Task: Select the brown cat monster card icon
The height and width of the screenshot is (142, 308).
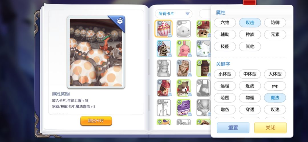Action: pos(183,88)
